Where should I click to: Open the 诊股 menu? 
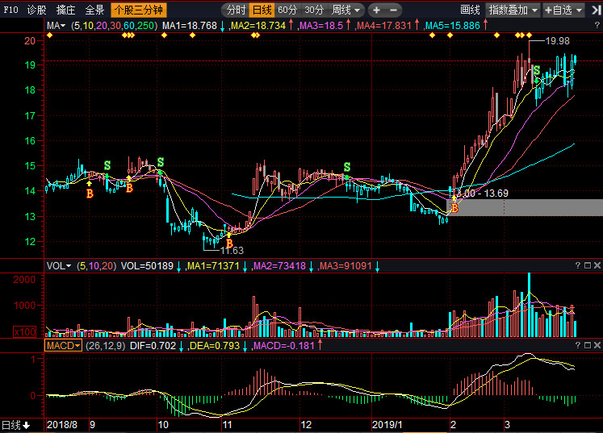coord(37,10)
